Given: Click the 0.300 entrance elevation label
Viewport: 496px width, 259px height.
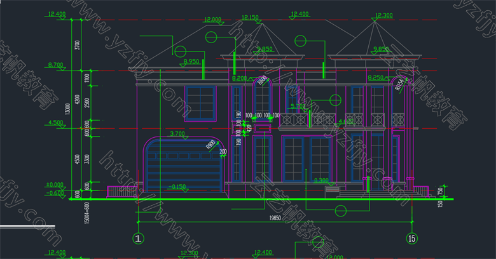Looking at the screenshot, I should (321, 180).
